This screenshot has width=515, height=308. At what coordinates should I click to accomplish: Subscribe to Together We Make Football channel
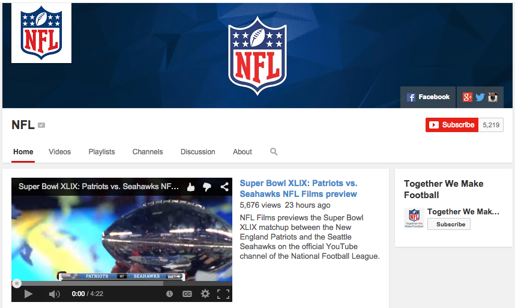(x=450, y=225)
